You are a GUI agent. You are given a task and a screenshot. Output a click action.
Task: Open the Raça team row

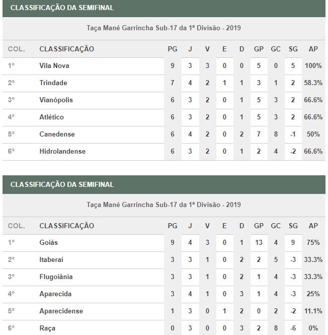click(x=47, y=328)
